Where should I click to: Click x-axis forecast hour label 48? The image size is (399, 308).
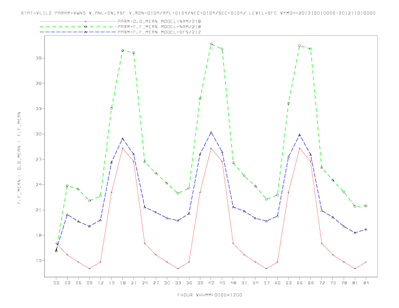(x=233, y=283)
